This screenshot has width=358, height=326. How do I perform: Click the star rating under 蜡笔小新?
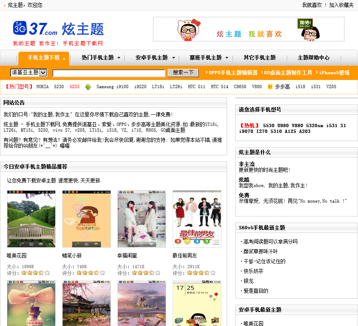91,273
